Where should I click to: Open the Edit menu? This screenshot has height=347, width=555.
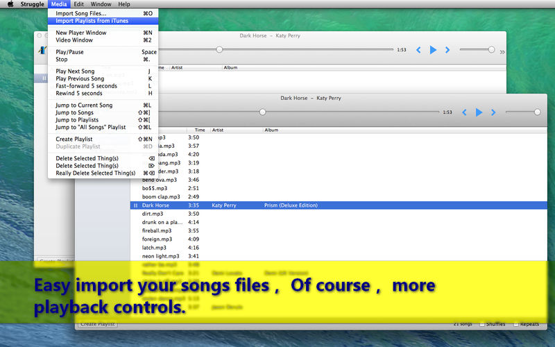[x=78, y=4]
